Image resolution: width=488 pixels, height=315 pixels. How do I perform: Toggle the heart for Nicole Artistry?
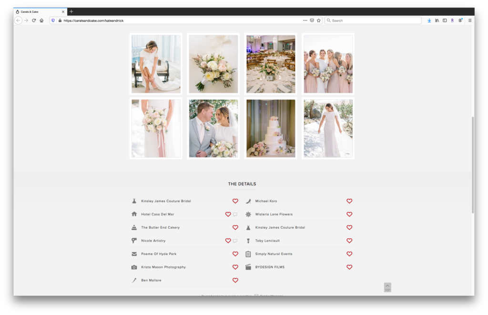coord(228,241)
